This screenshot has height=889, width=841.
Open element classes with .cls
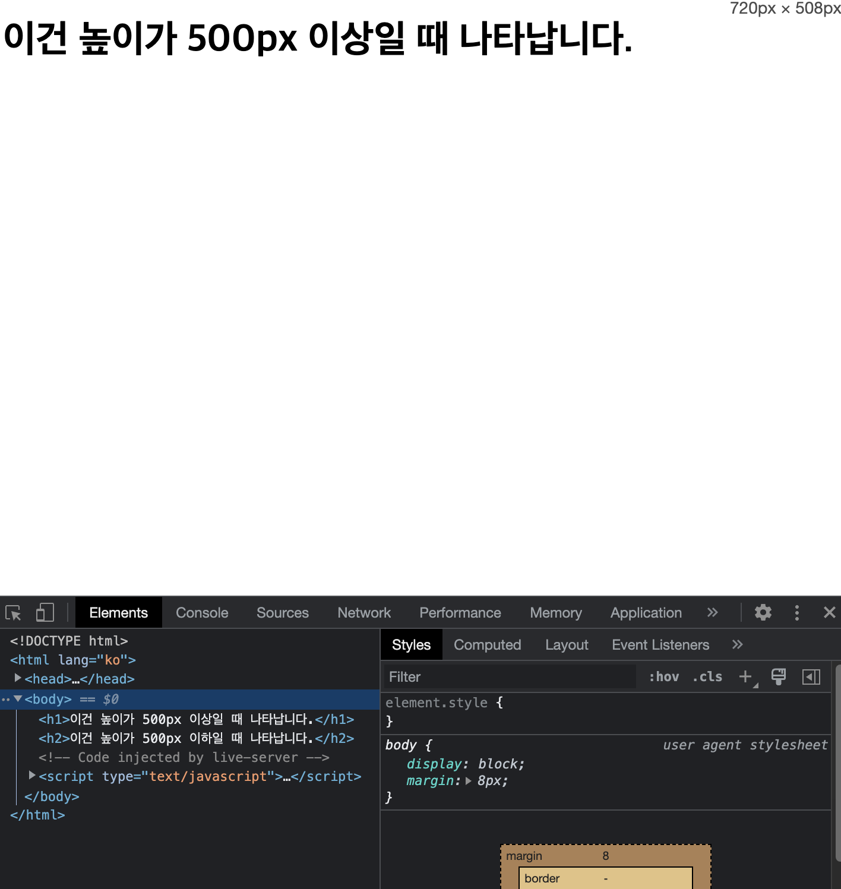(x=707, y=677)
